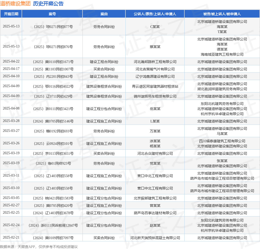Click the '历史开庭公告' heading
260x249 pixels.
click(x=48, y=4)
